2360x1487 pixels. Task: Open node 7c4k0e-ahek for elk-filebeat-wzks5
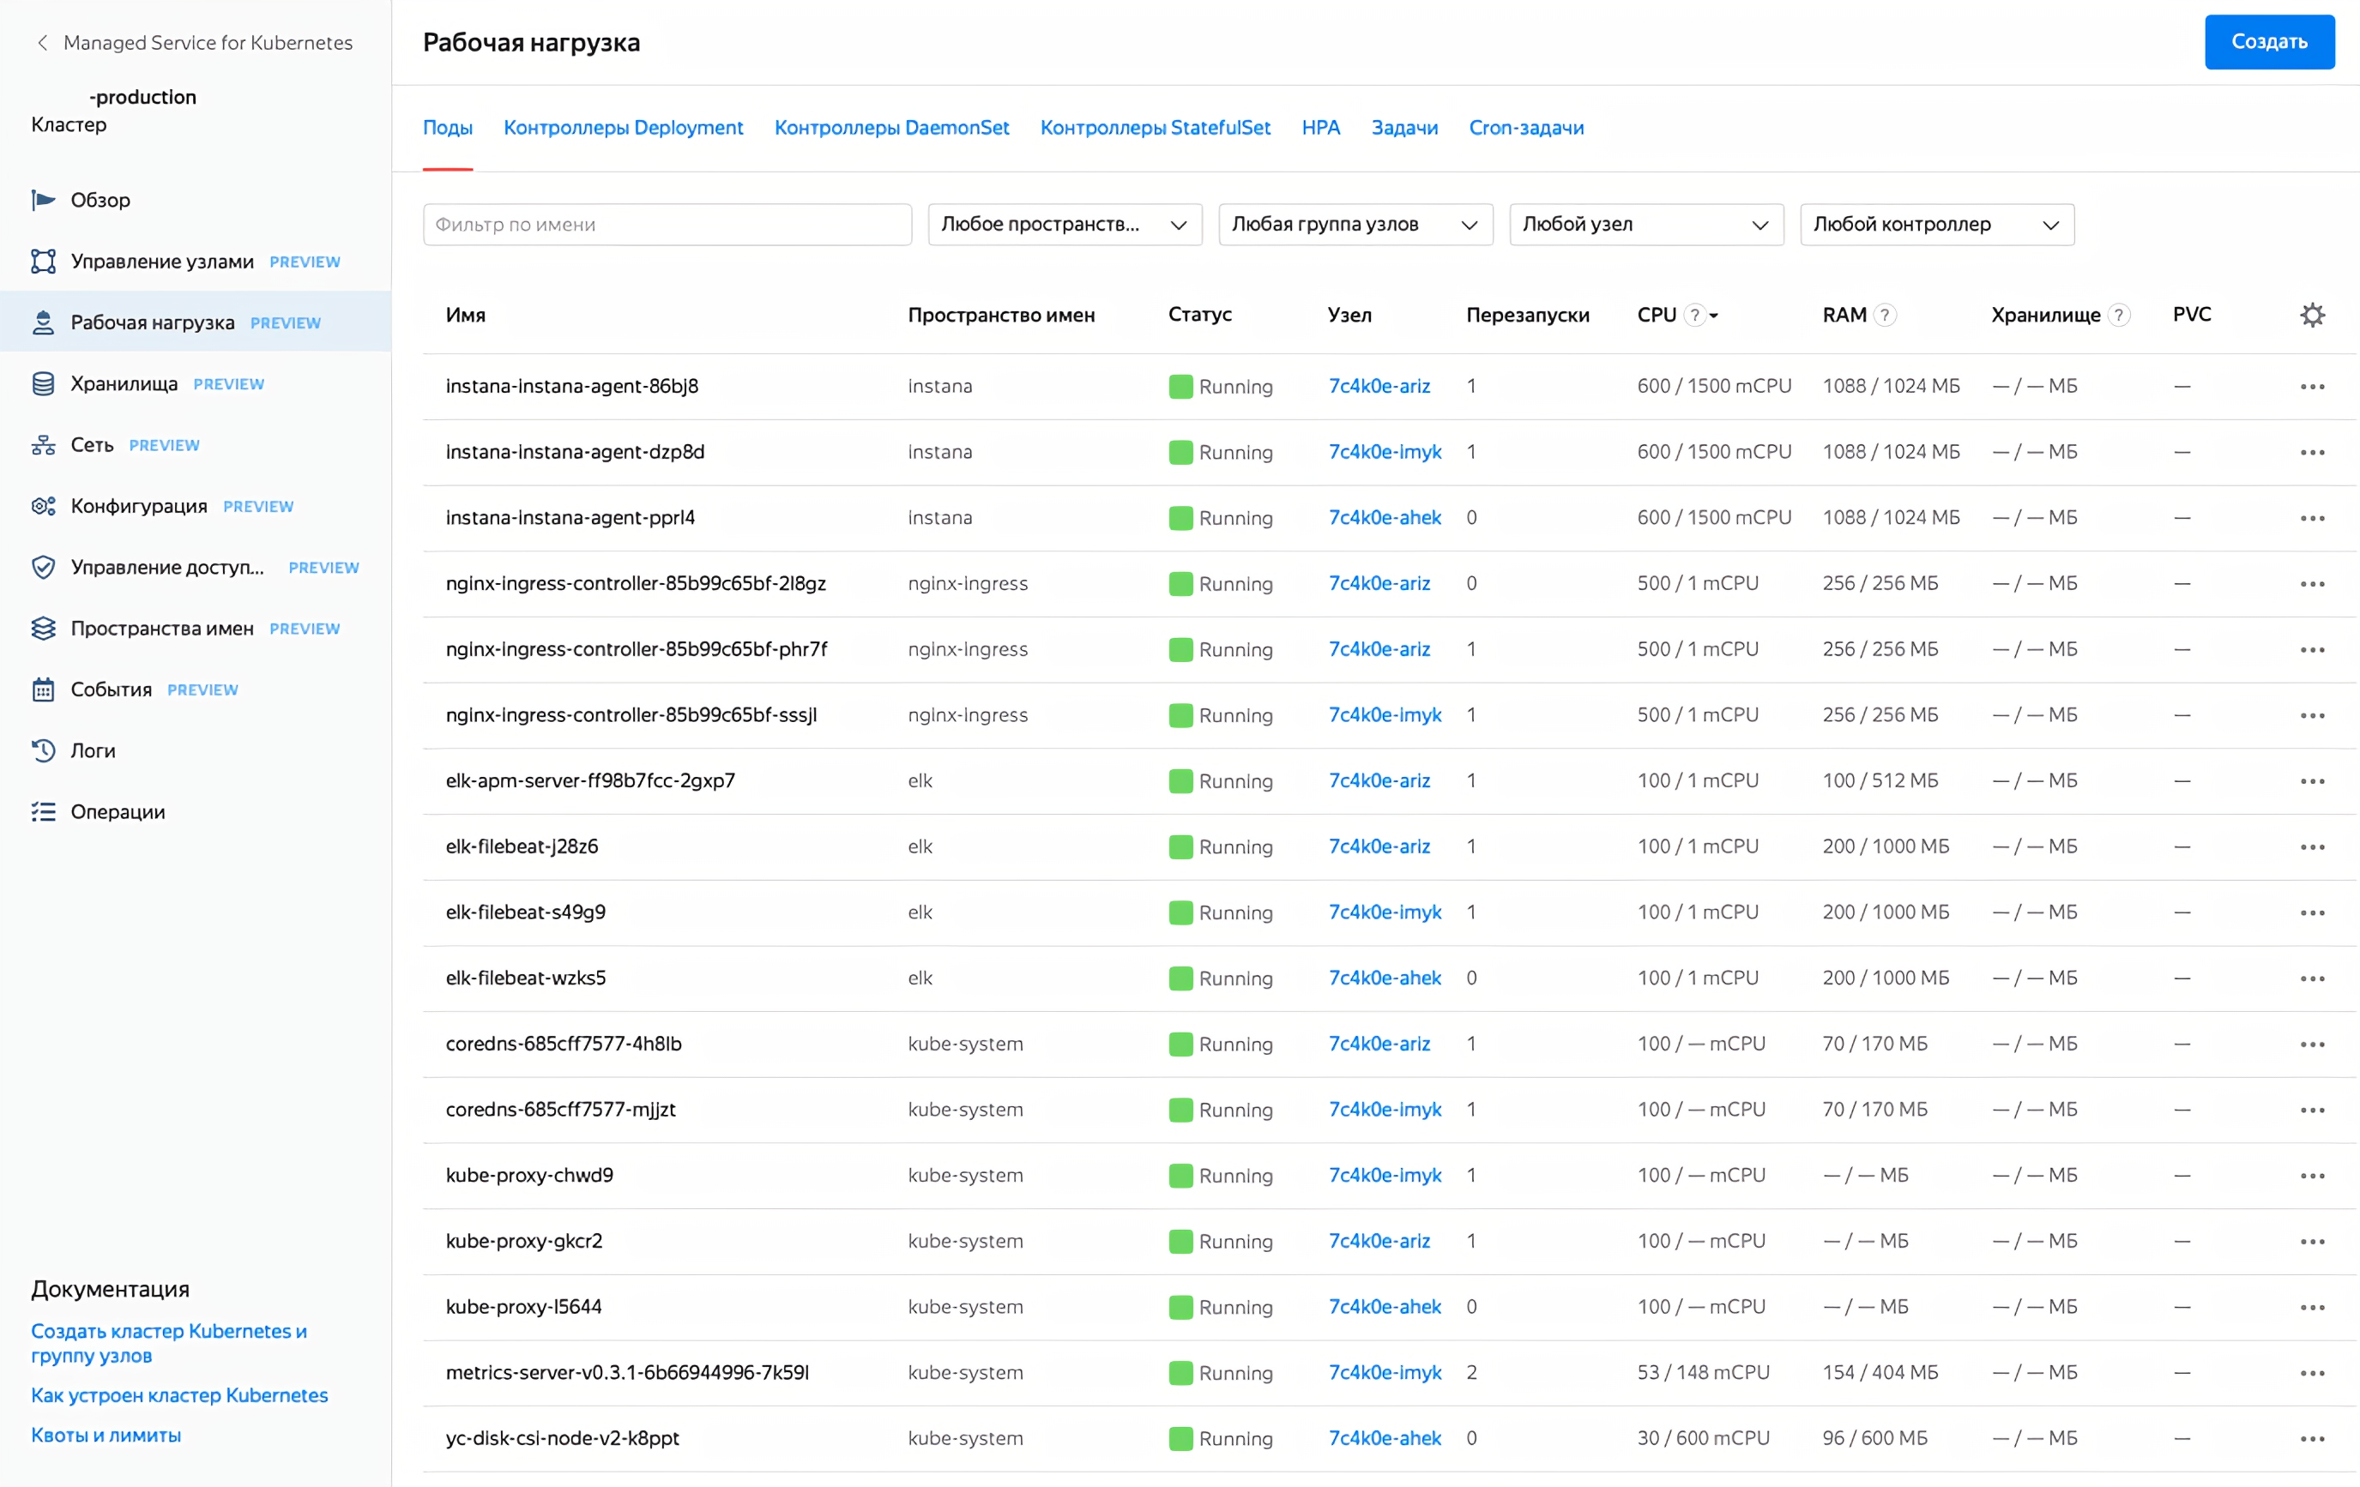point(1385,978)
